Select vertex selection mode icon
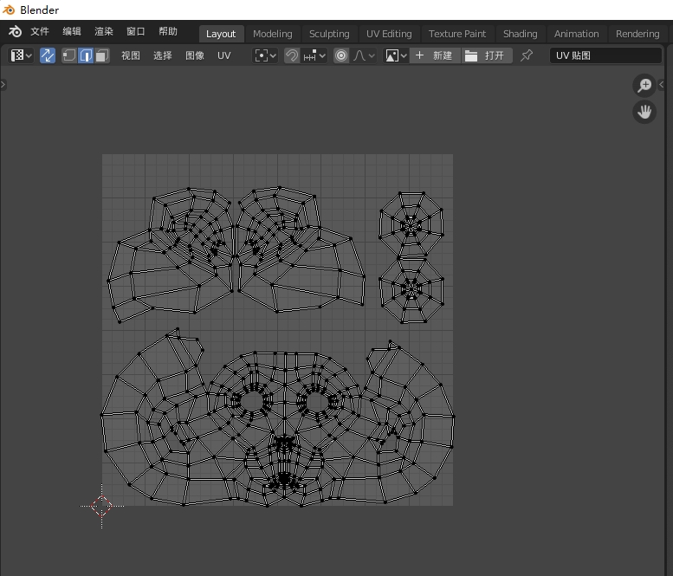Image resolution: width=673 pixels, height=576 pixels. (x=69, y=55)
